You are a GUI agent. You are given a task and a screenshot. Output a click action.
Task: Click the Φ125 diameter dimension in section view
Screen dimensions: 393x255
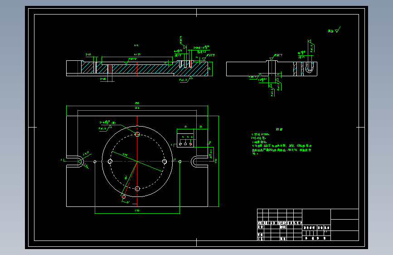[137, 54]
